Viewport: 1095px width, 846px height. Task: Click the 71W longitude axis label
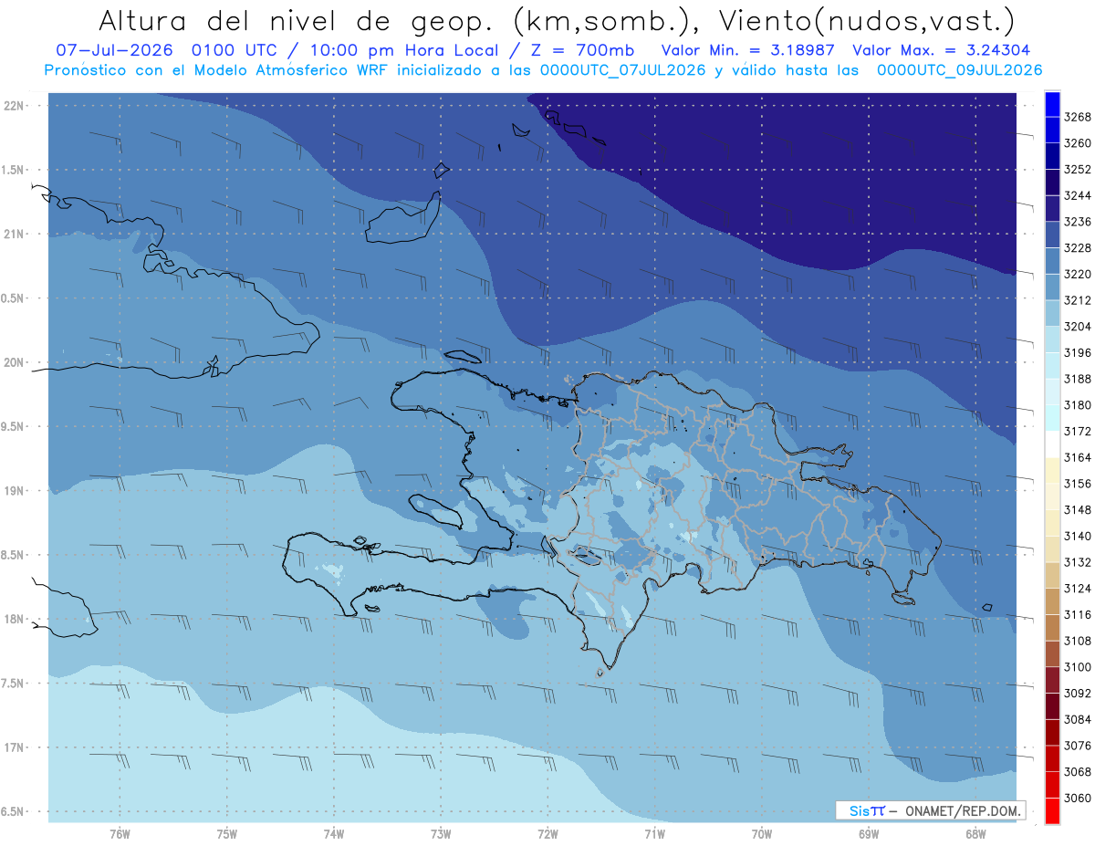pyautogui.click(x=654, y=834)
